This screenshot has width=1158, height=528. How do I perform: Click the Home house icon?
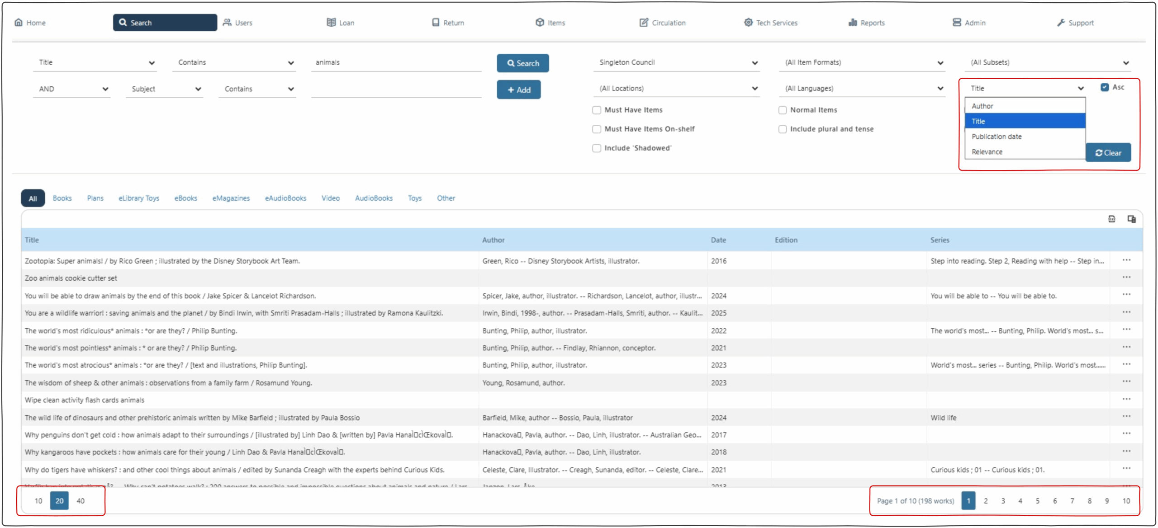pos(19,23)
